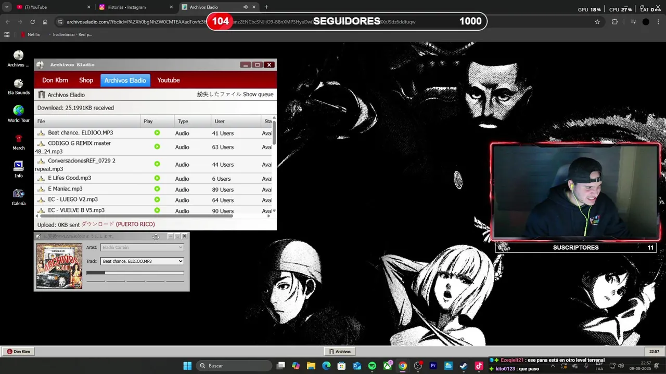Screen dimensions: 666x374
Task: Open the tab search dropdown arrow
Action: 7,7
